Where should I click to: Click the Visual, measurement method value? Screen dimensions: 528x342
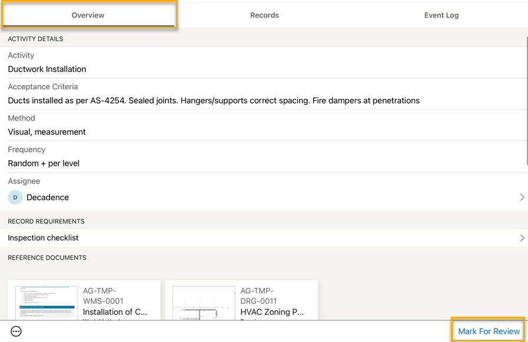tap(47, 132)
